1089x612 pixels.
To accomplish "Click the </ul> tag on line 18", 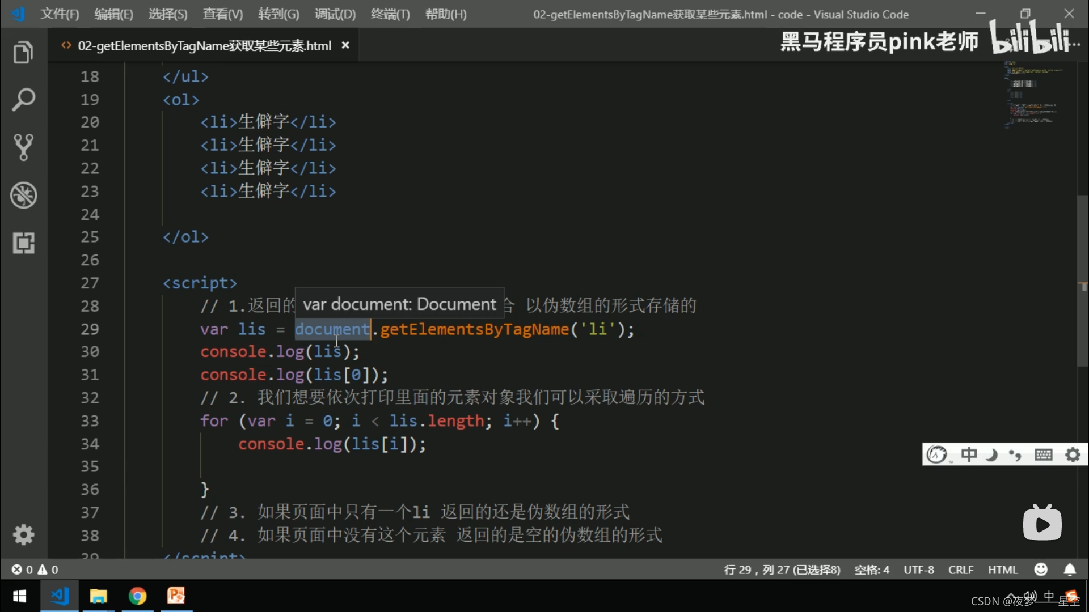I will pyautogui.click(x=185, y=76).
